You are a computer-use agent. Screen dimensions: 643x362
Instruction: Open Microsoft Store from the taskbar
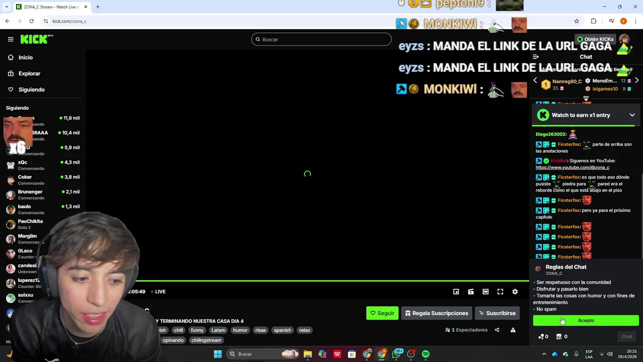point(352,354)
